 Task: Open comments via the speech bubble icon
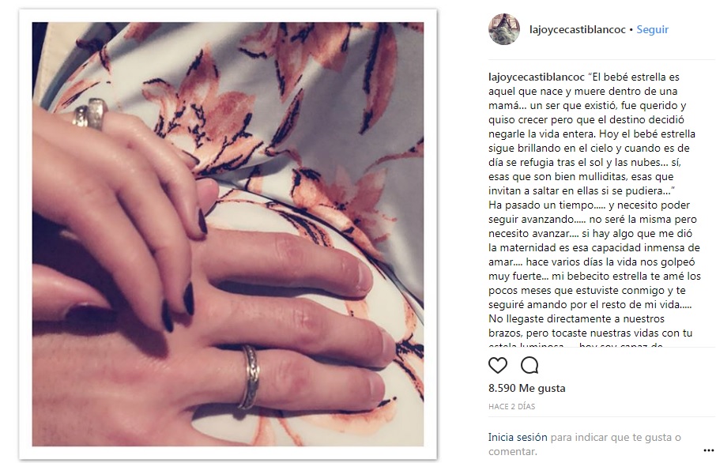click(x=529, y=365)
